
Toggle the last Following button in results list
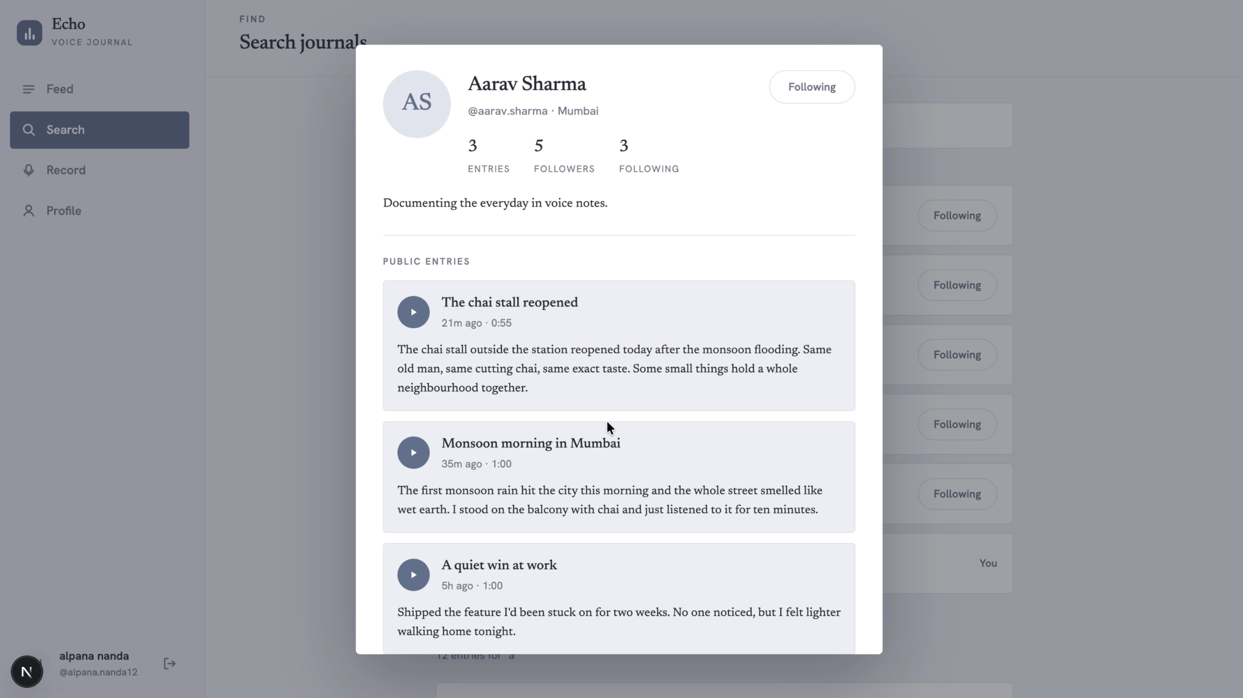957,493
